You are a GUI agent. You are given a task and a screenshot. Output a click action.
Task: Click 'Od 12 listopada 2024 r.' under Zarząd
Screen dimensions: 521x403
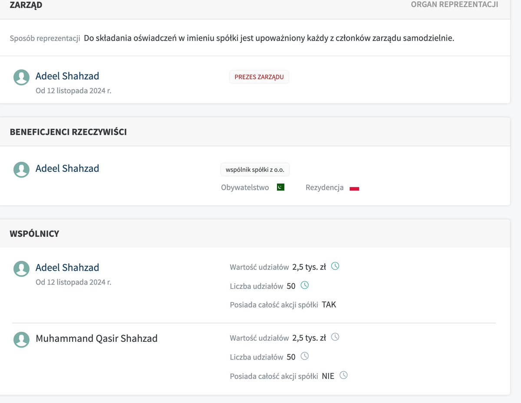coord(73,91)
